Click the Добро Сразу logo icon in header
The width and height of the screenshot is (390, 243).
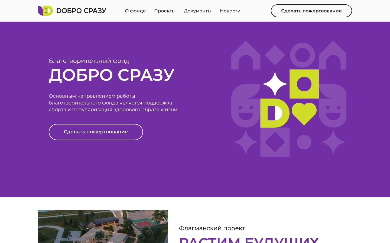(x=45, y=11)
